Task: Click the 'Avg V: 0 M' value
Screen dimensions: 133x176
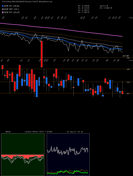Action: pos(104,6)
